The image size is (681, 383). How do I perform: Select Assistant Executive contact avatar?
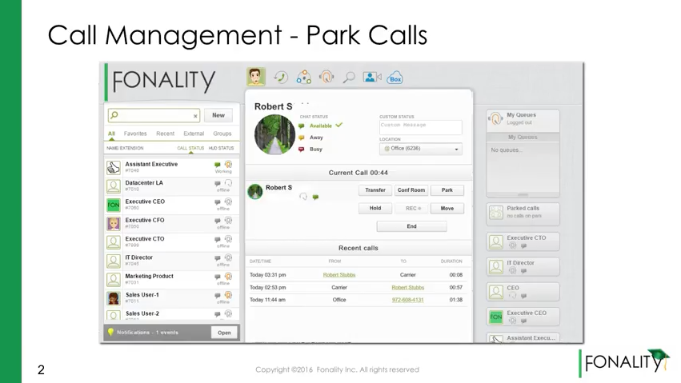pos(114,167)
